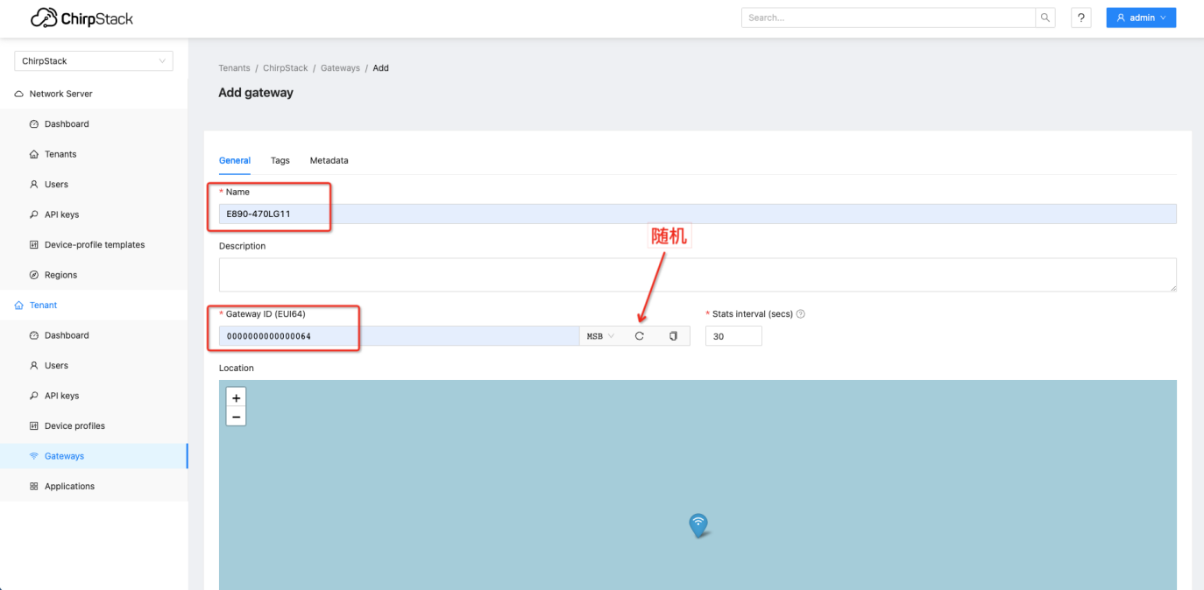Switch to the Tags tab
Image resolution: width=1204 pixels, height=590 pixels.
tap(280, 160)
